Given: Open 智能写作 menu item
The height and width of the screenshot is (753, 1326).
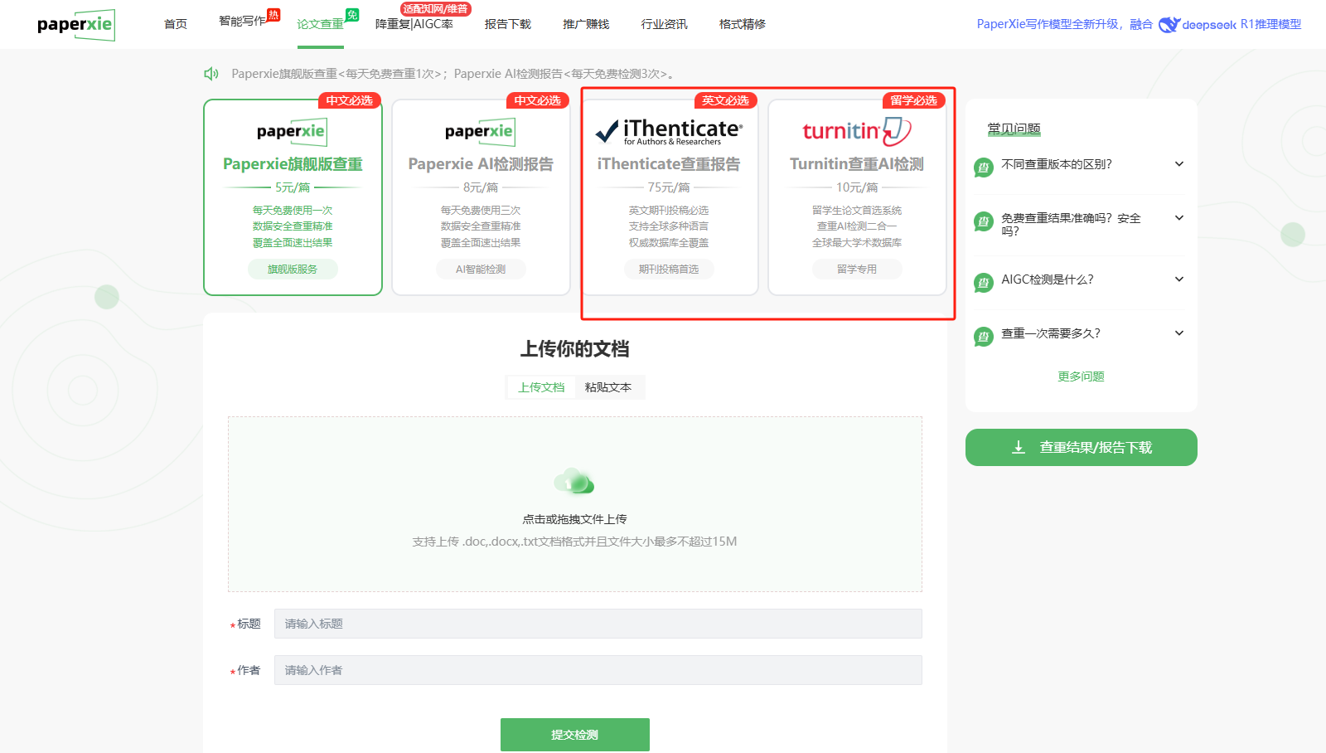Looking at the screenshot, I should click(x=242, y=21).
